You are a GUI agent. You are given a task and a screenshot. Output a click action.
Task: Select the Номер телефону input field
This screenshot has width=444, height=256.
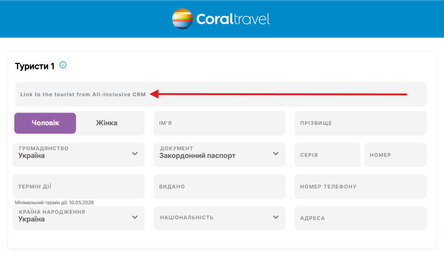coord(360,187)
